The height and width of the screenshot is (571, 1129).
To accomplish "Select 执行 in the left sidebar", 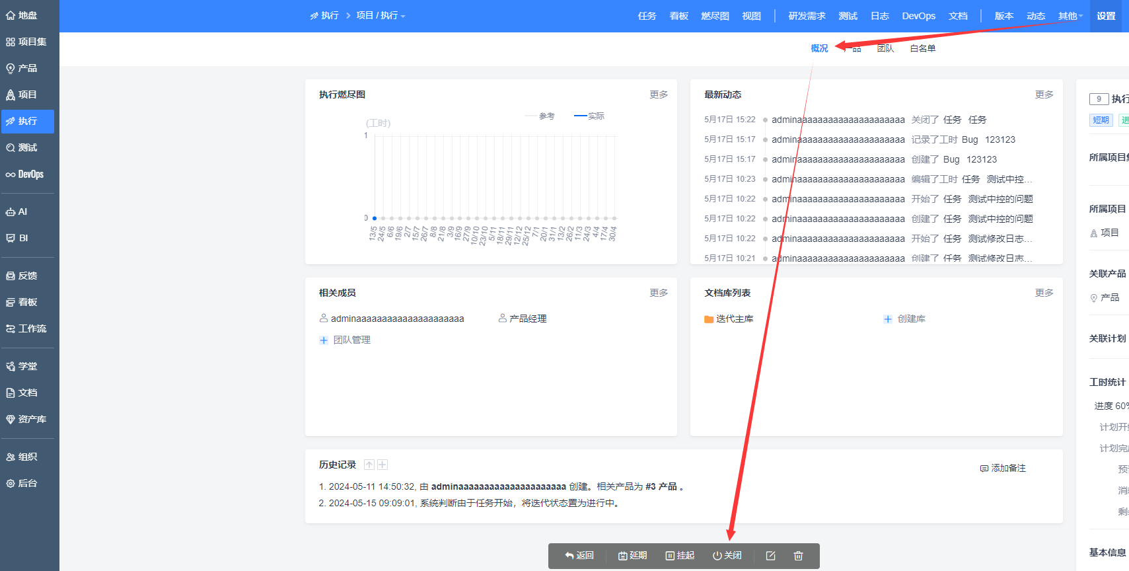I will [28, 121].
